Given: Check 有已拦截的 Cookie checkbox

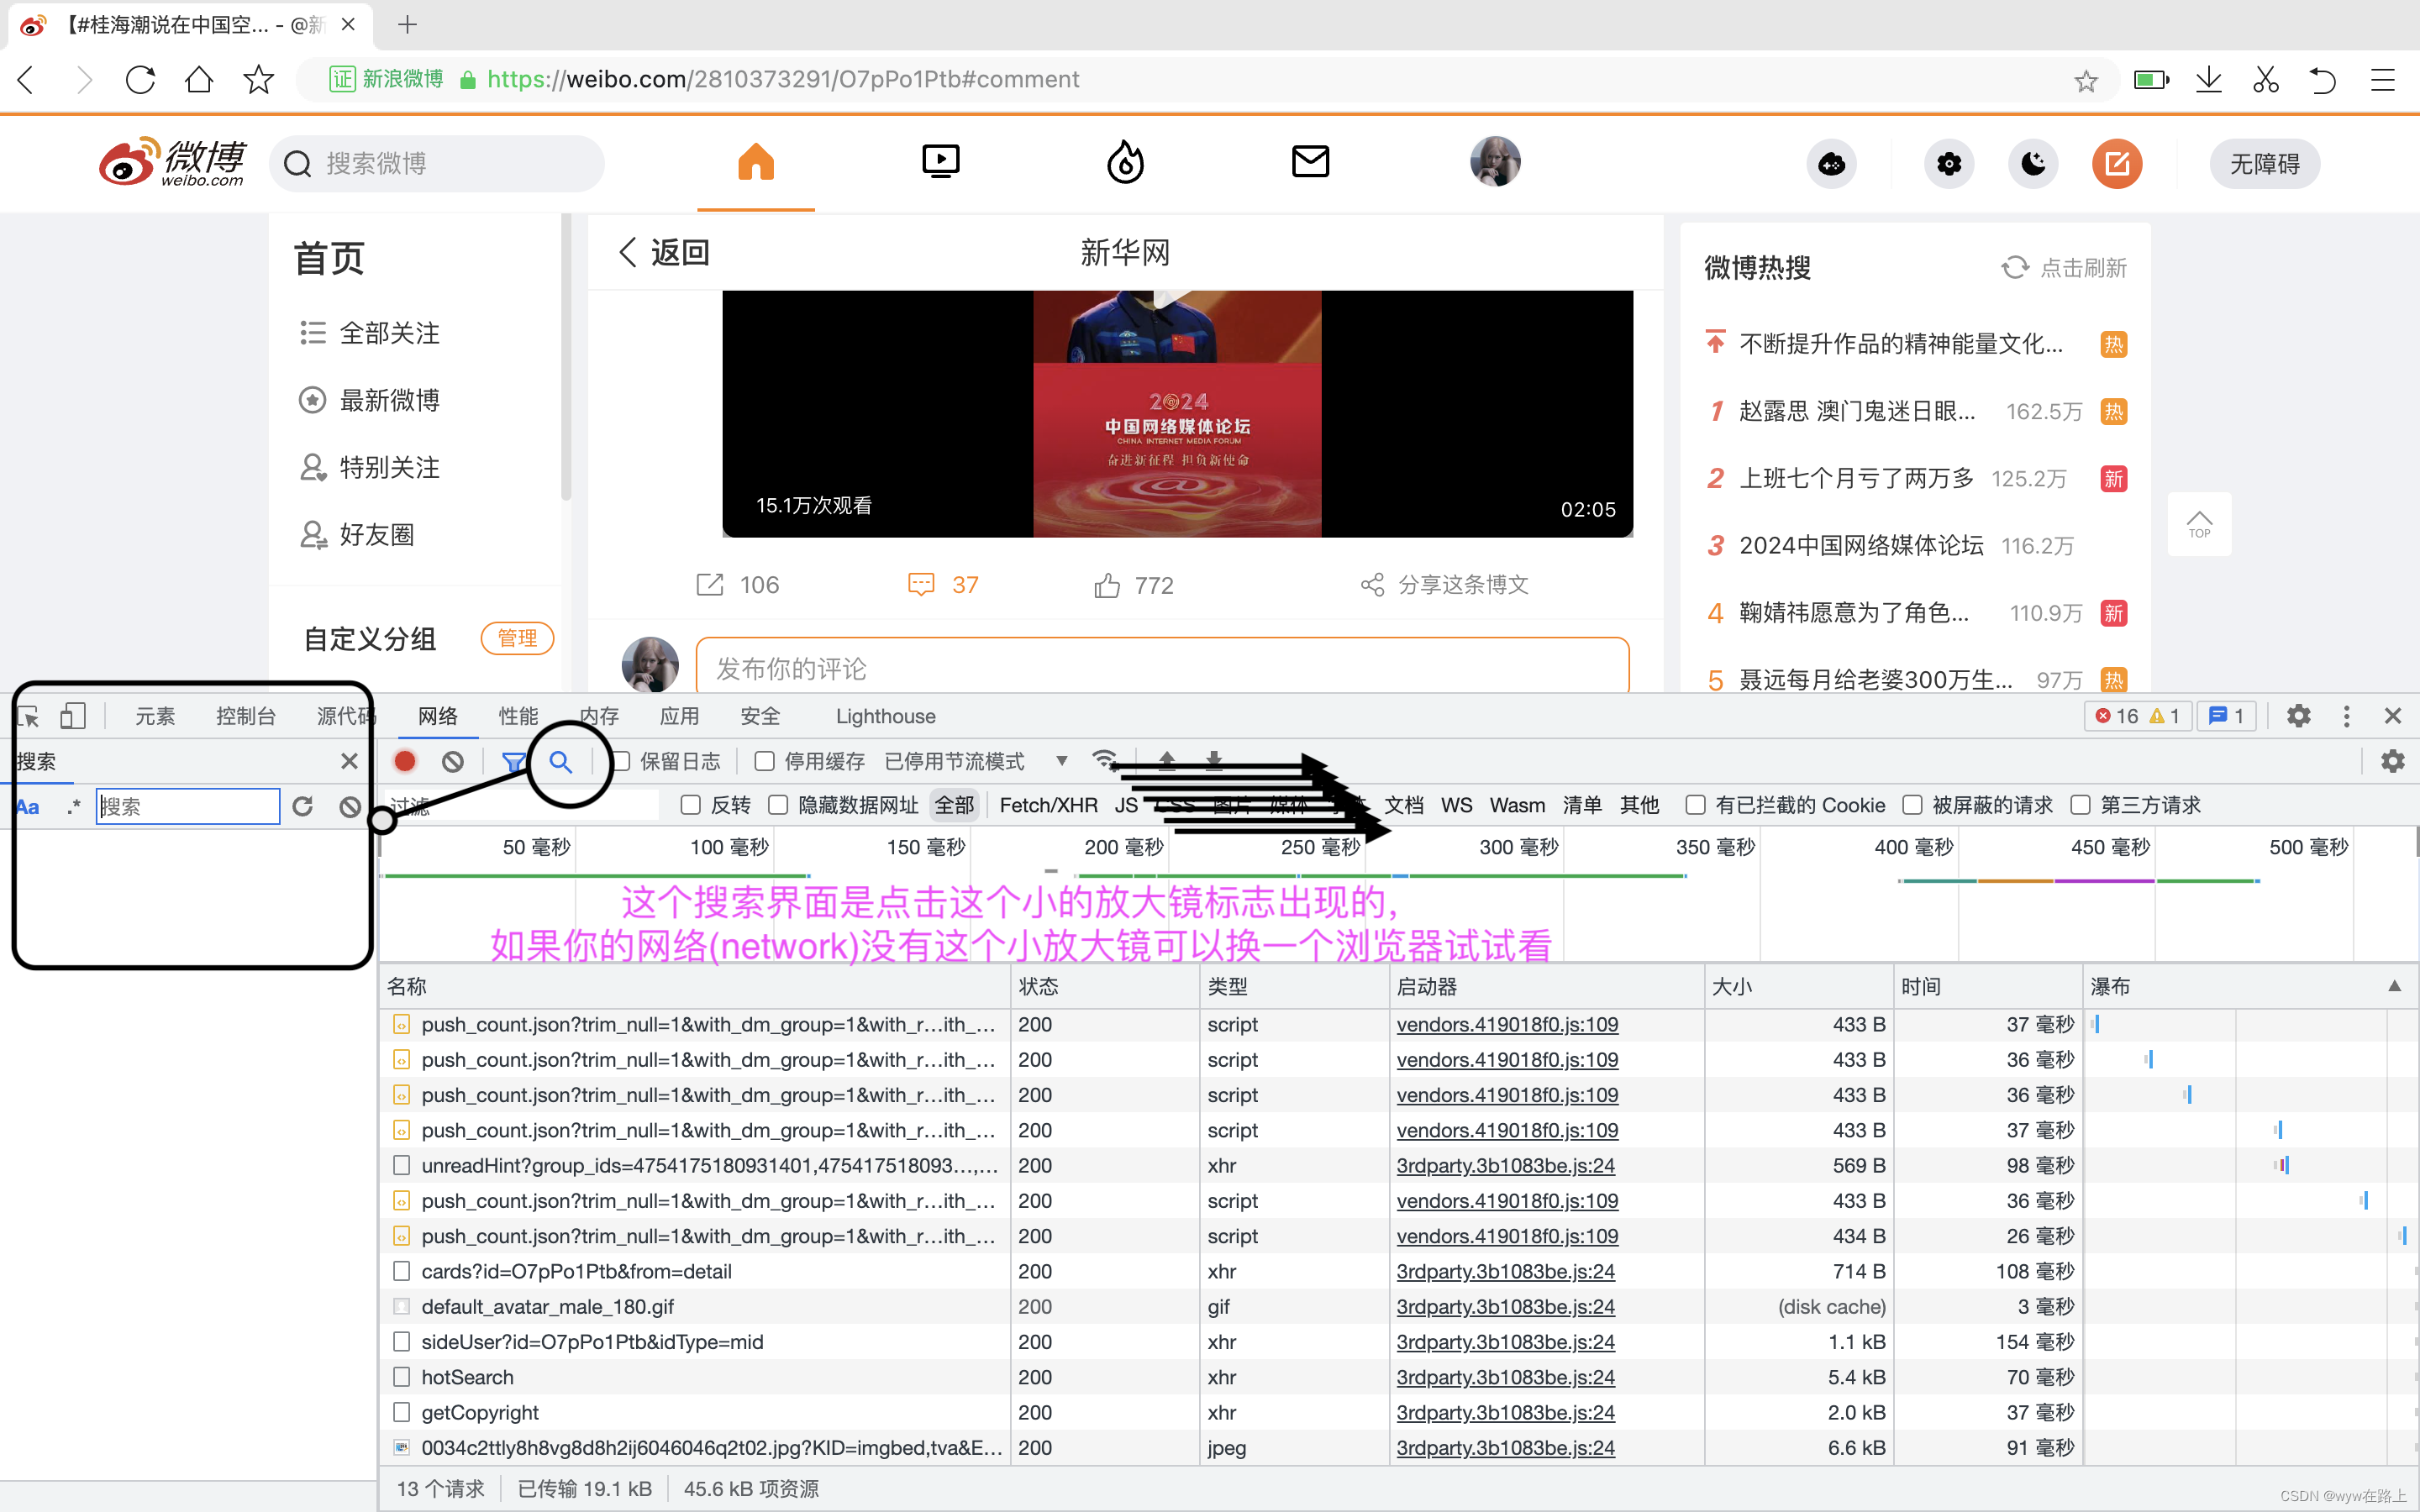Looking at the screenshot, I should (x=1696, y=806).
